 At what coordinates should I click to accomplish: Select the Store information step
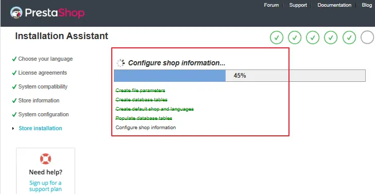(39, 100)
